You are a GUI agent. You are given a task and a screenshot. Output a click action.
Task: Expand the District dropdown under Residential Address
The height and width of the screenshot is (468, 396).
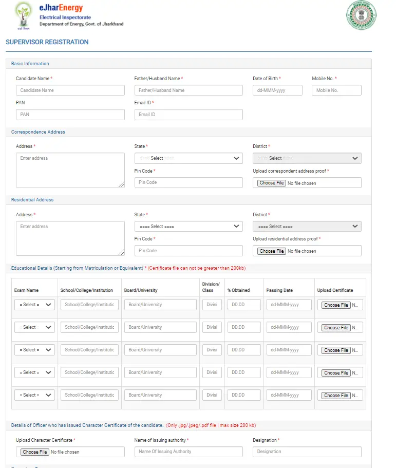(307, 227)
